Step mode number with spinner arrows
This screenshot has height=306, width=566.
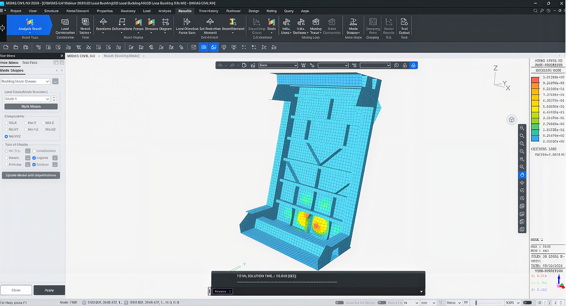pos(54,99)
